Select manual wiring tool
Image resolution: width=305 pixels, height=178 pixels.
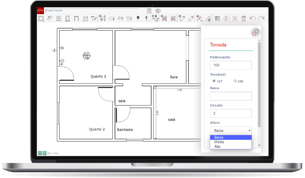coord(208,18)
